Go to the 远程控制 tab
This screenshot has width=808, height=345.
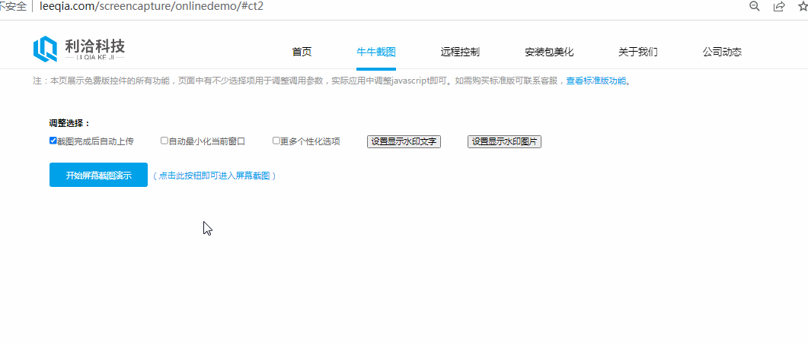point(460,52)
